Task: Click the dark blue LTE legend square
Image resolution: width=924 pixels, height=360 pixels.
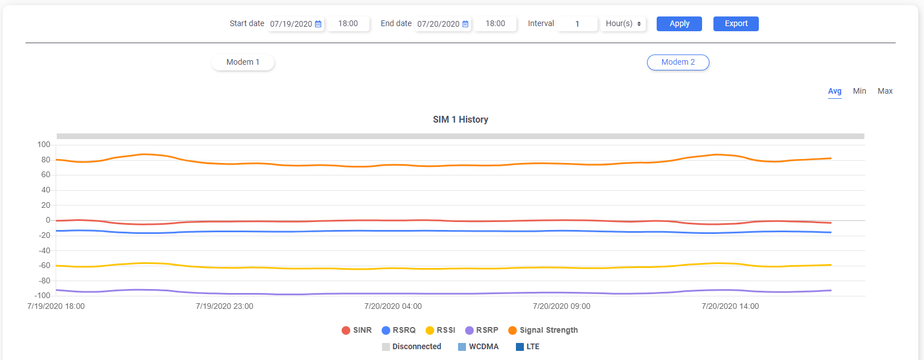Action: point(519,347)
